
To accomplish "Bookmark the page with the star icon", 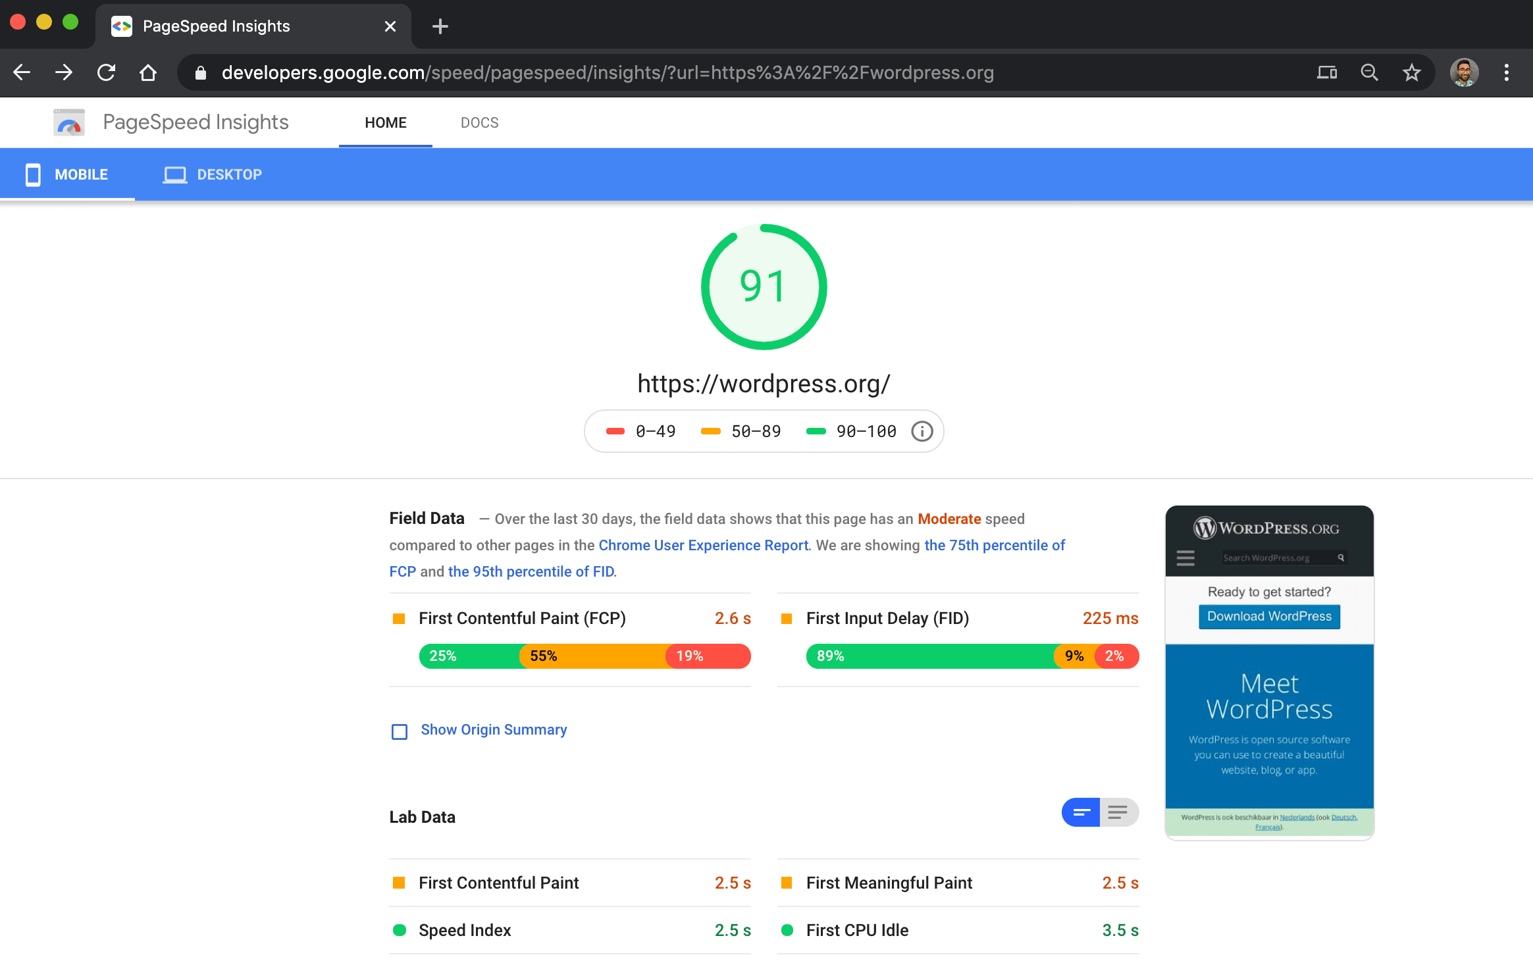I will [1411, 72].
